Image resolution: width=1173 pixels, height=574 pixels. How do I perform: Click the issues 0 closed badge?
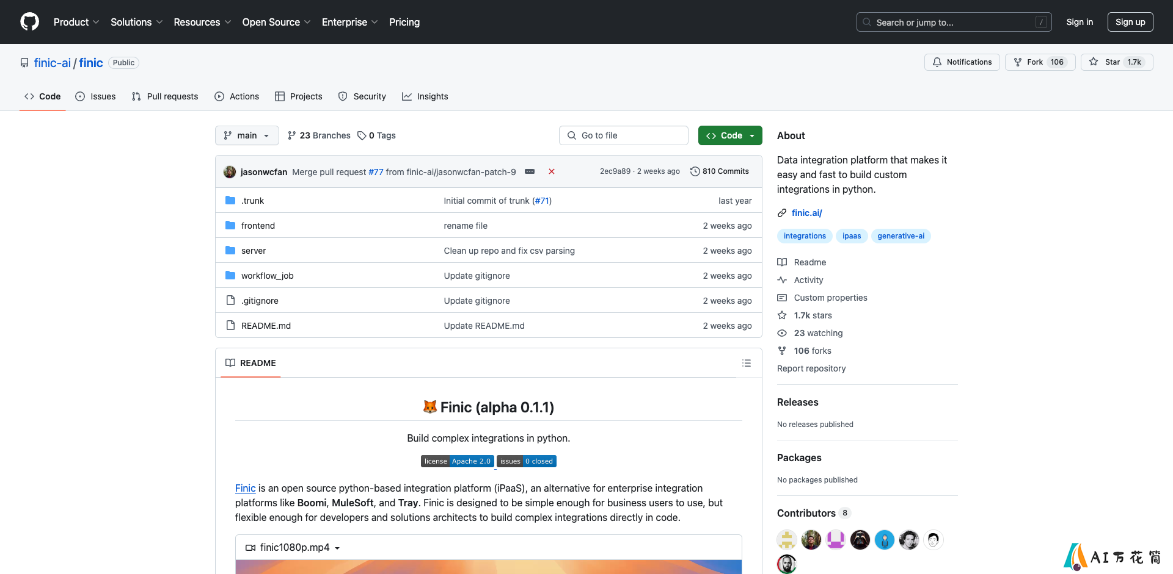click(527, 461)
